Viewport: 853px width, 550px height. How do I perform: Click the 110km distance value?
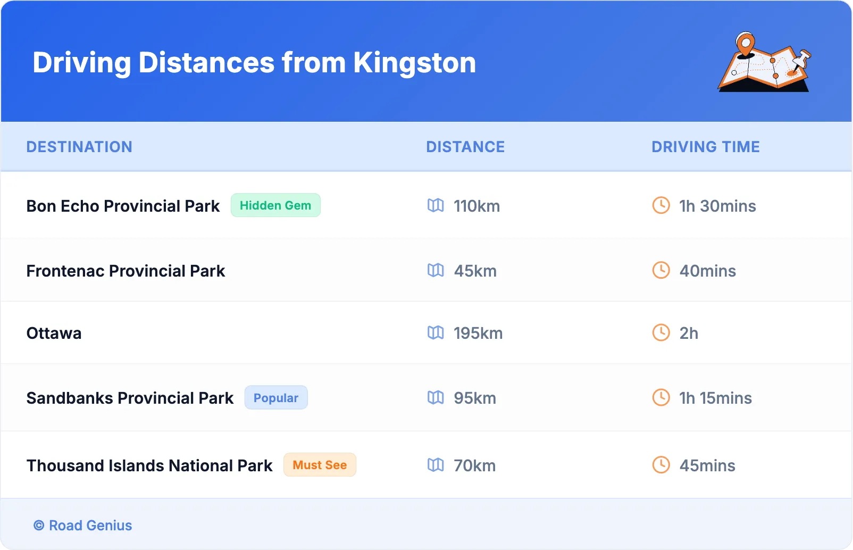coord(476,206)
